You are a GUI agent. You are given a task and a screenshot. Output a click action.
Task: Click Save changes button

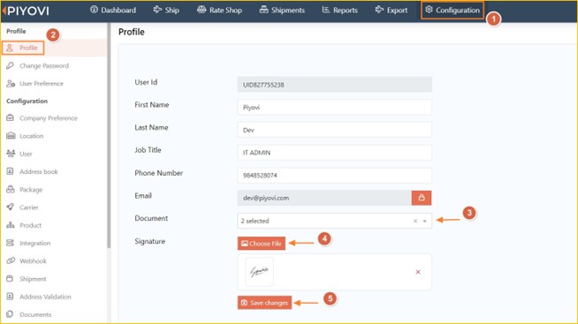(264, 303)
